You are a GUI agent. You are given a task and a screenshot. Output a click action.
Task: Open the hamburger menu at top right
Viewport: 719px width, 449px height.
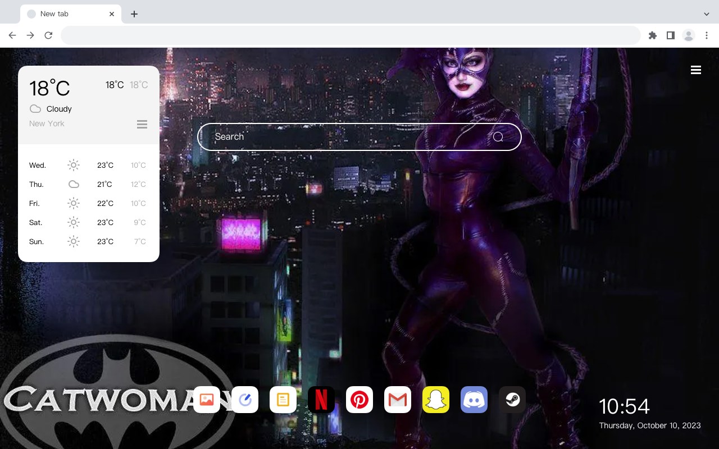click(x=696, y=70)
